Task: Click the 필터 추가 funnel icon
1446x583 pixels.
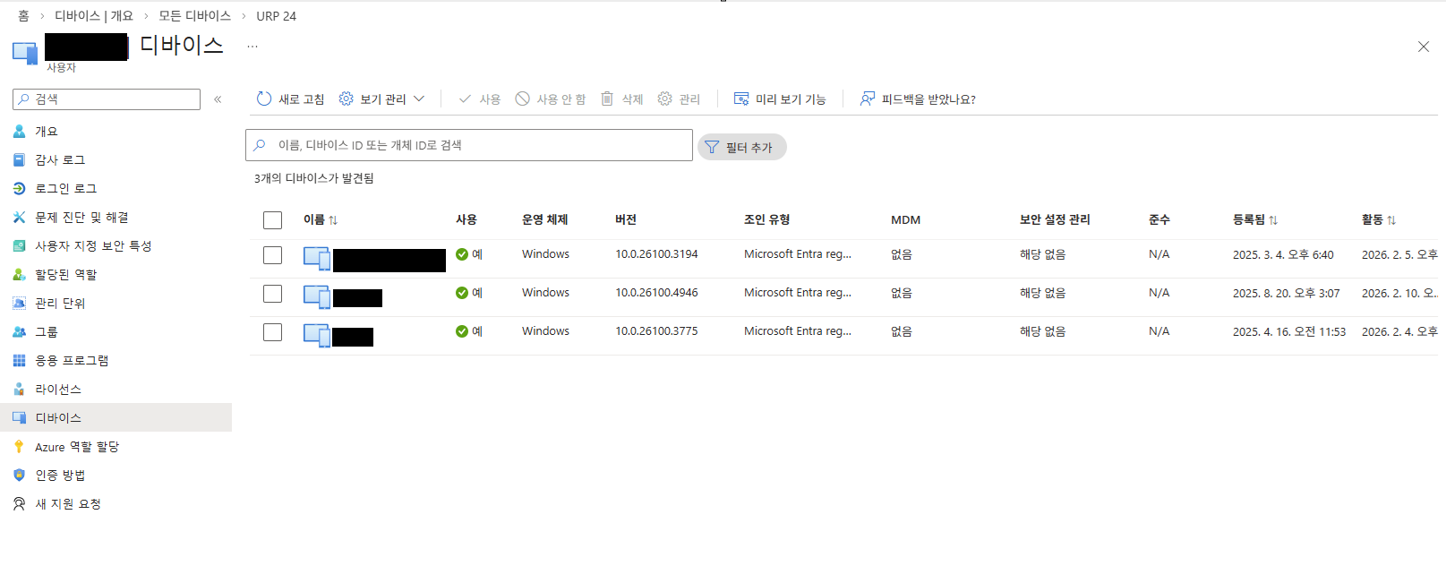Action: click(x=712, y=147)
